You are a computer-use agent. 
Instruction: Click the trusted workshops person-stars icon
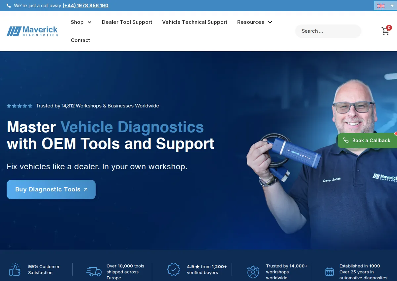click(x=253, y=272)
